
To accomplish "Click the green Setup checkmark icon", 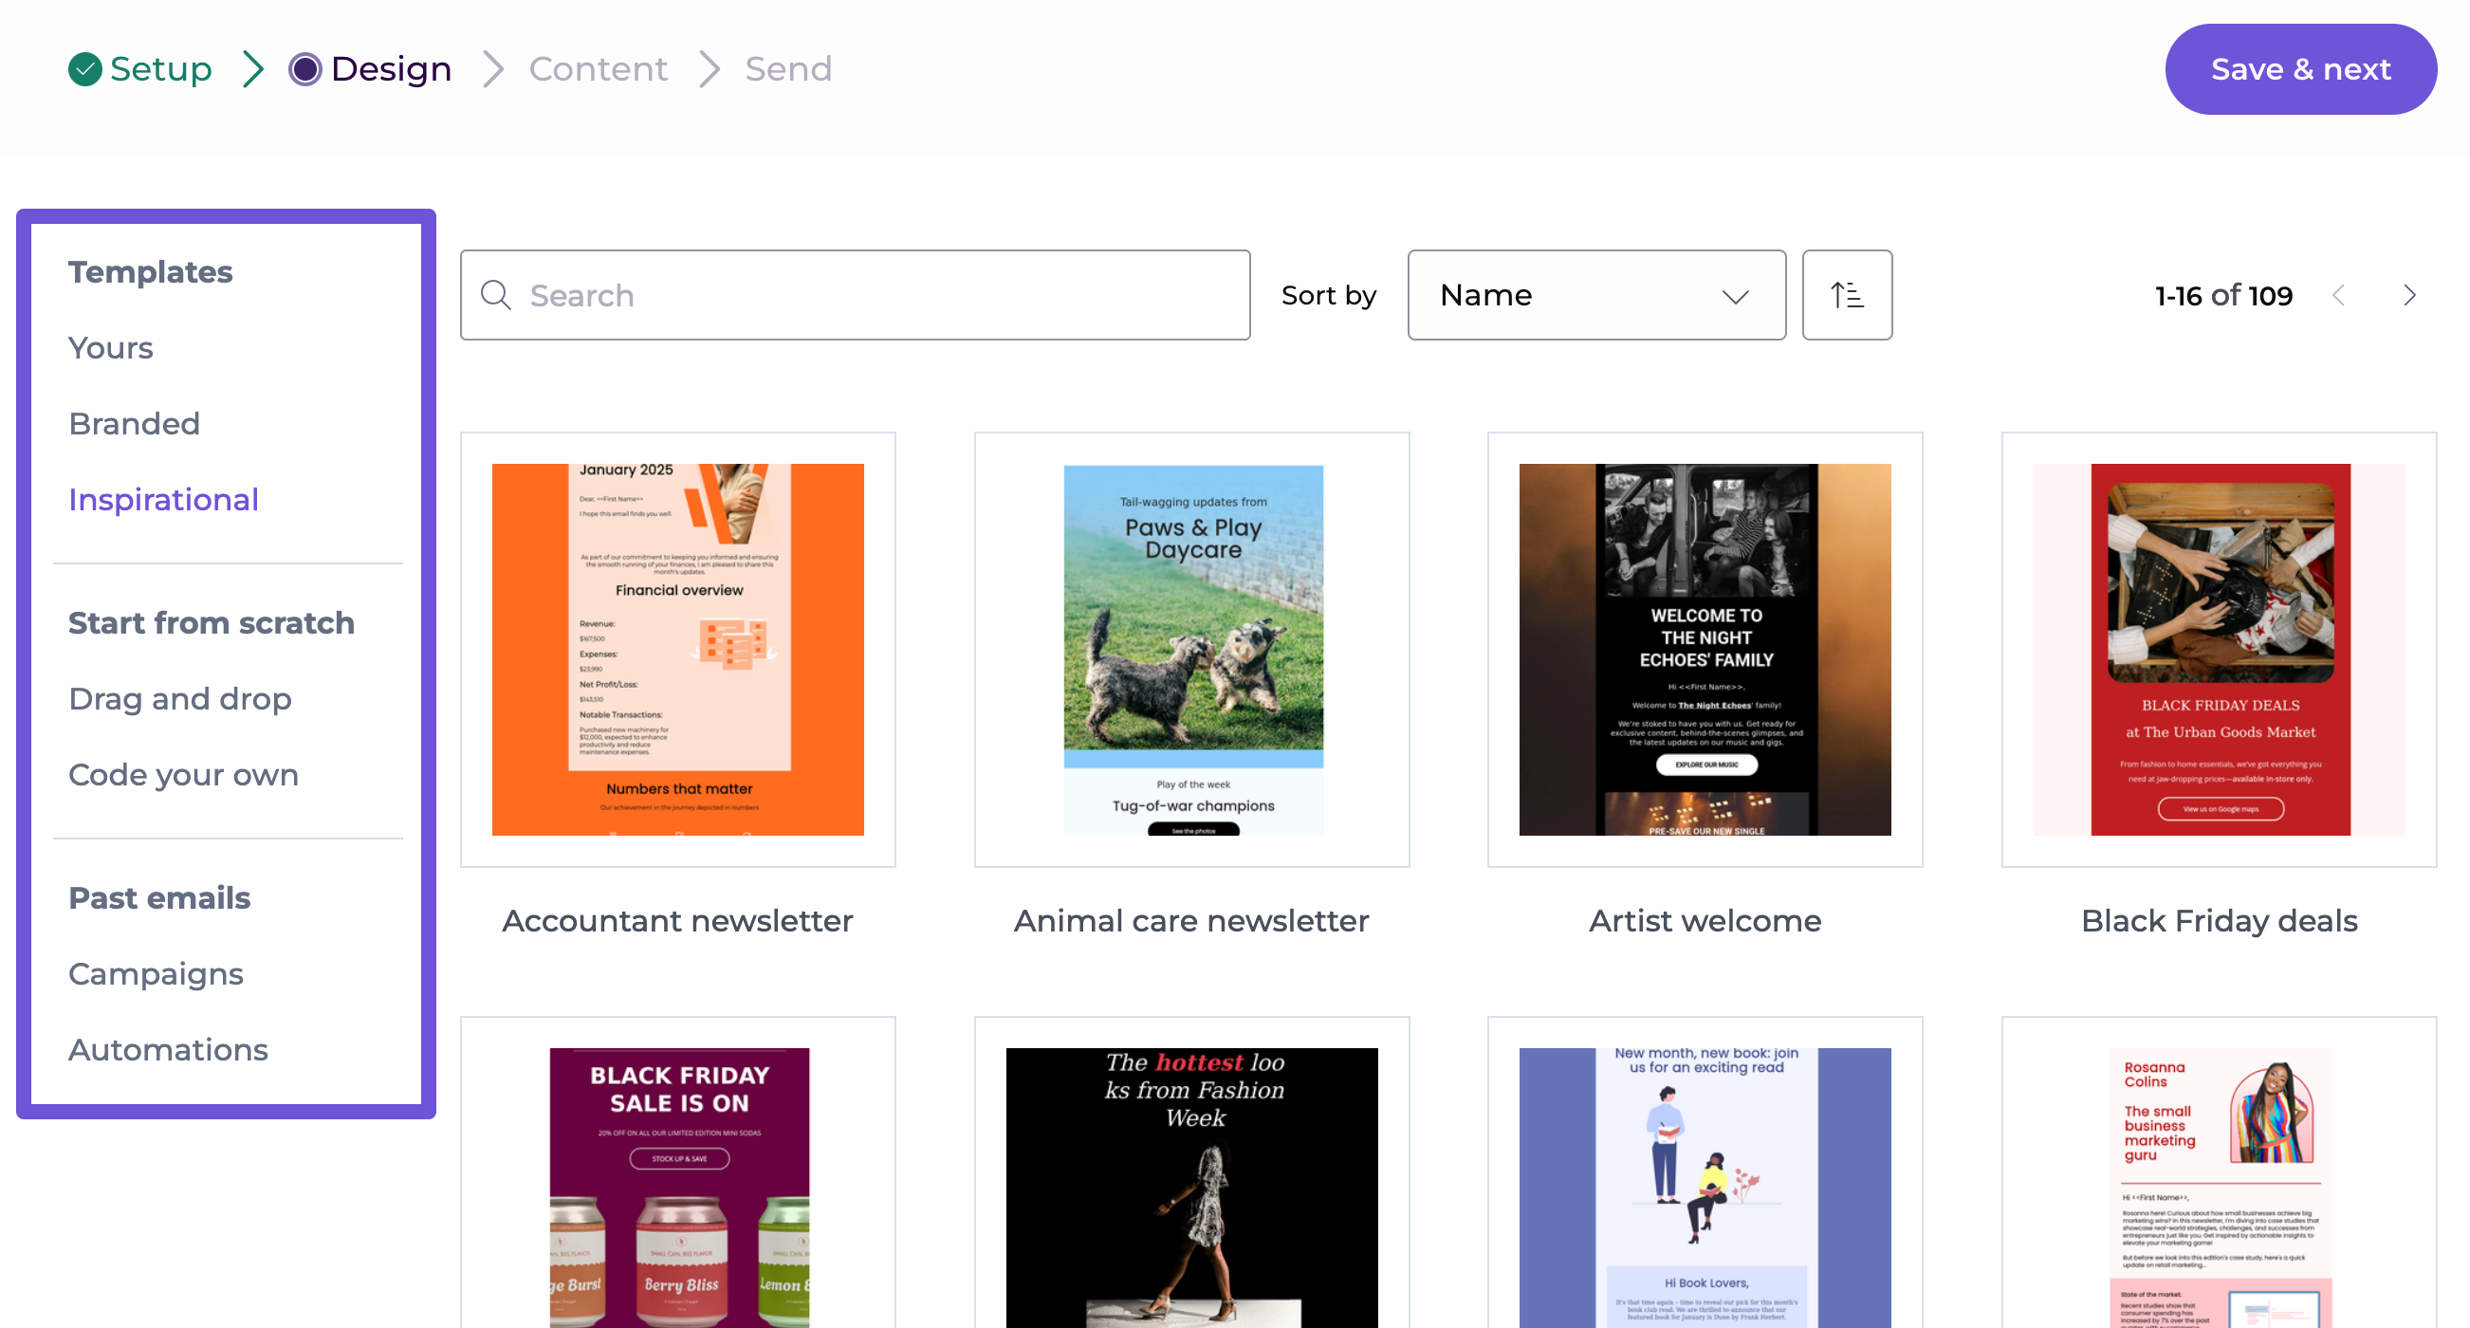I will pyautogui.click(x=85, y=69).
